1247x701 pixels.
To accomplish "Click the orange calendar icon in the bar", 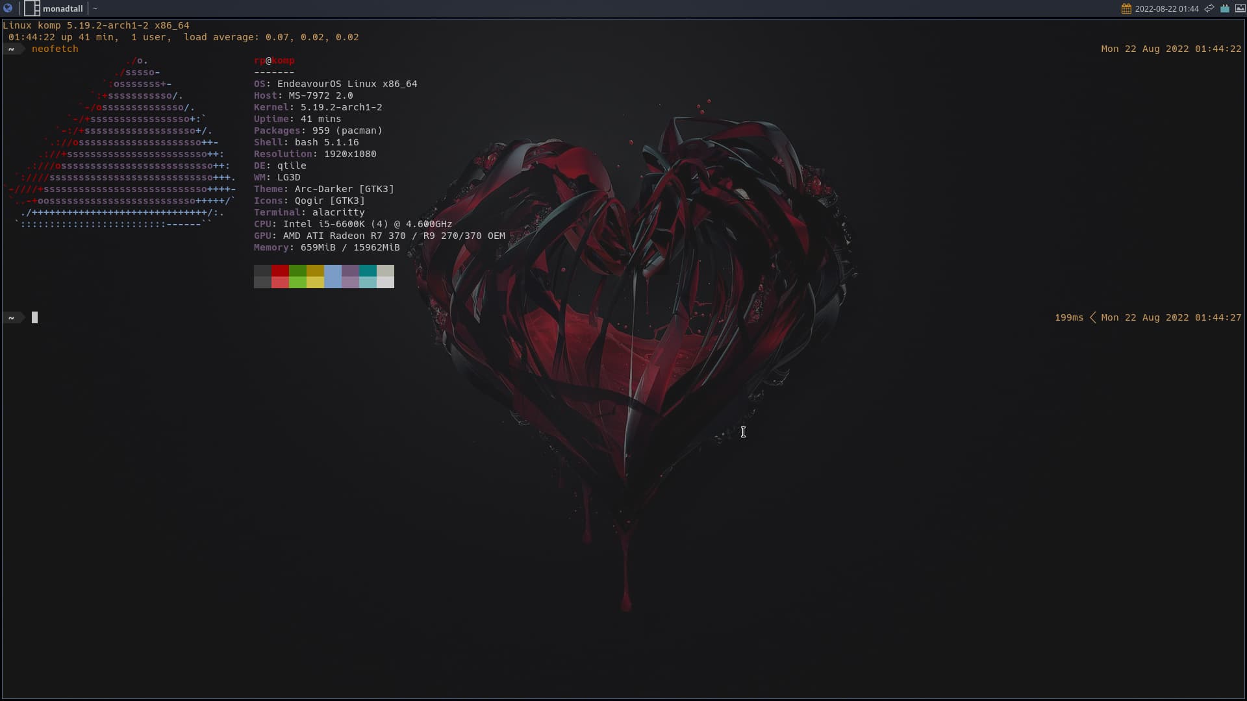I will (x=1126, y=8).
